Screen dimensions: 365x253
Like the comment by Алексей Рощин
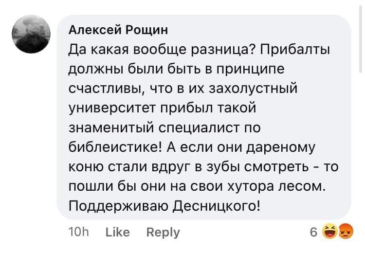pyautogui.click(x=117, y=233)
